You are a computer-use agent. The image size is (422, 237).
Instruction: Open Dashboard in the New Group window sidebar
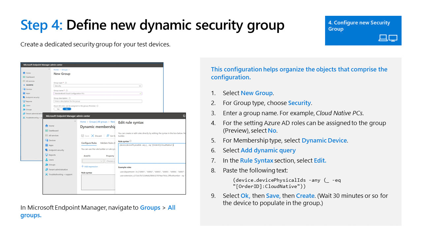click(x=29, y=77)
